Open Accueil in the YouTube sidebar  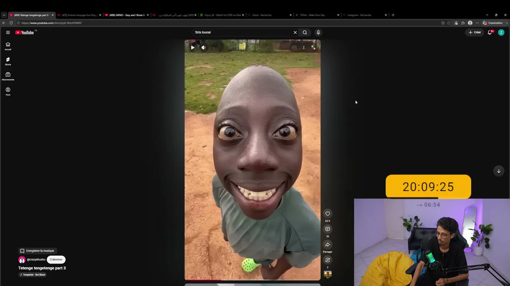coord(8,46)
